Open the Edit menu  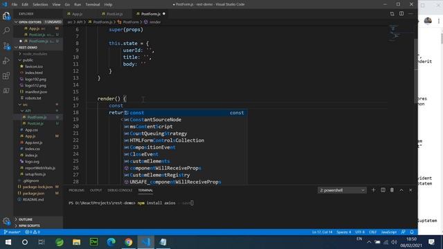[25, 5]
